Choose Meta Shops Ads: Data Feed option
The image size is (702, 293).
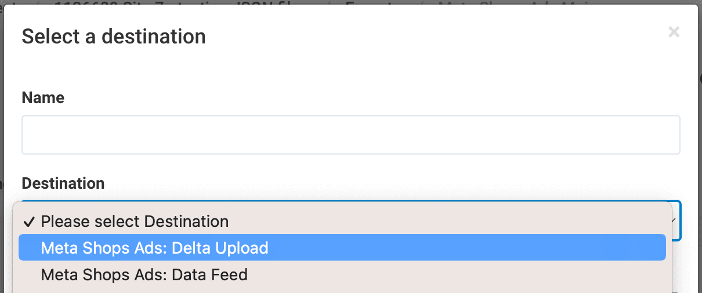[x=144, y=274]
